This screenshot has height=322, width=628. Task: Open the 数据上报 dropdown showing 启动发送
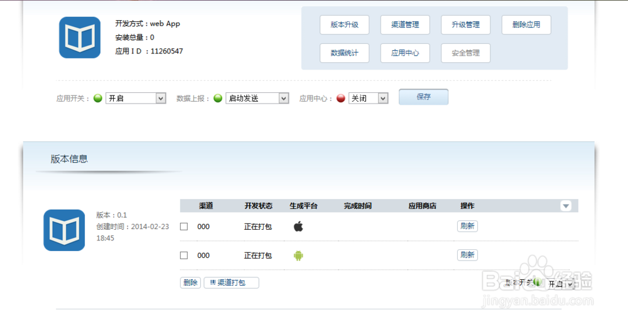coord(257,99)
